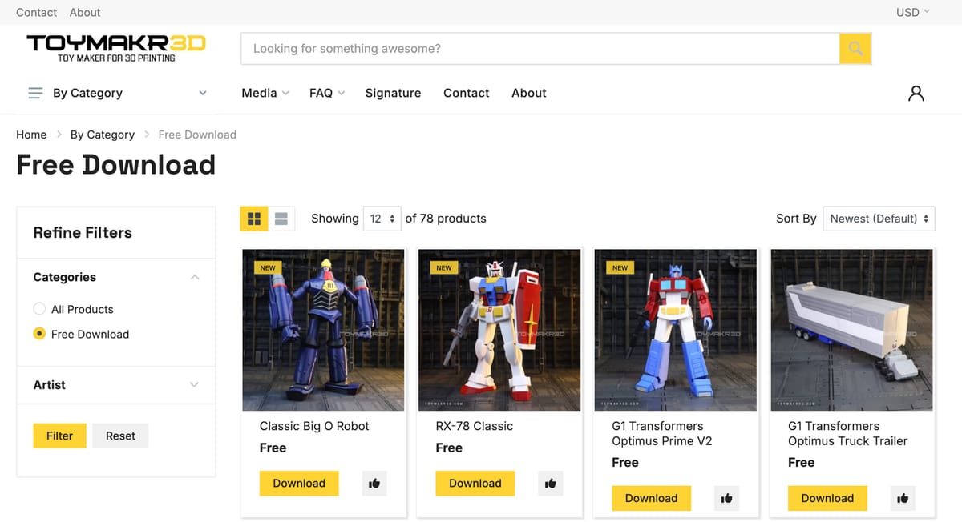Click Contact link in top bar

pyautogui.click(x=36, y=12)
